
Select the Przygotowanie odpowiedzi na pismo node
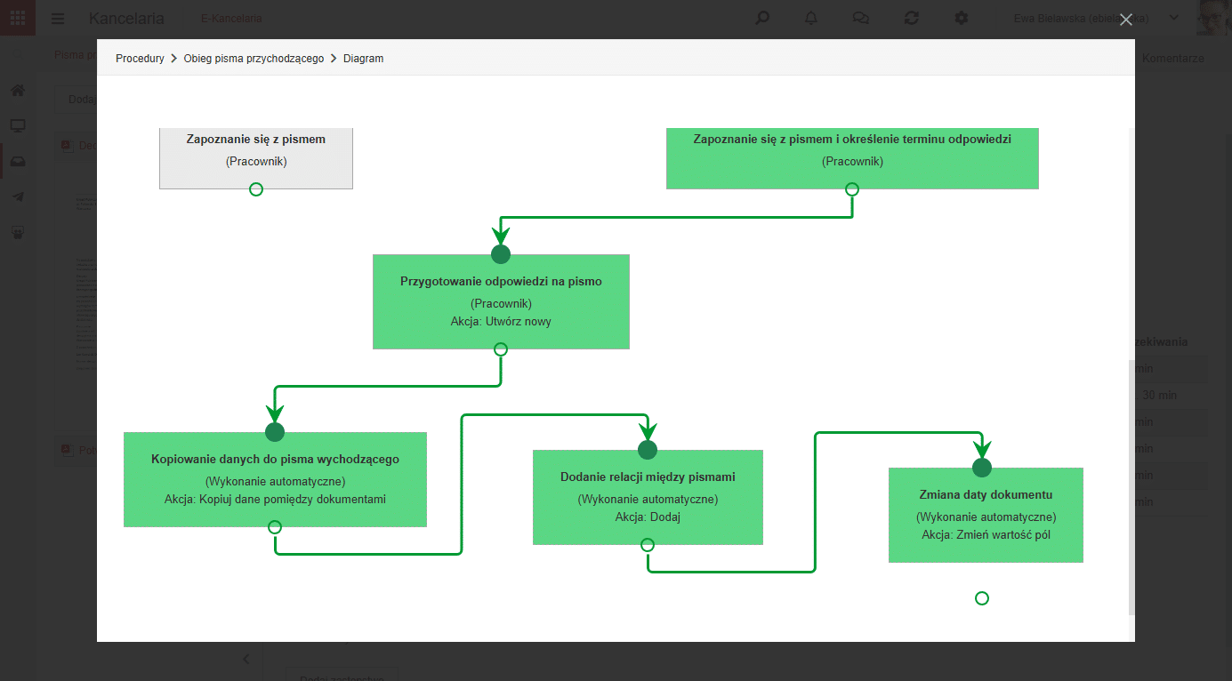point(501,301)
